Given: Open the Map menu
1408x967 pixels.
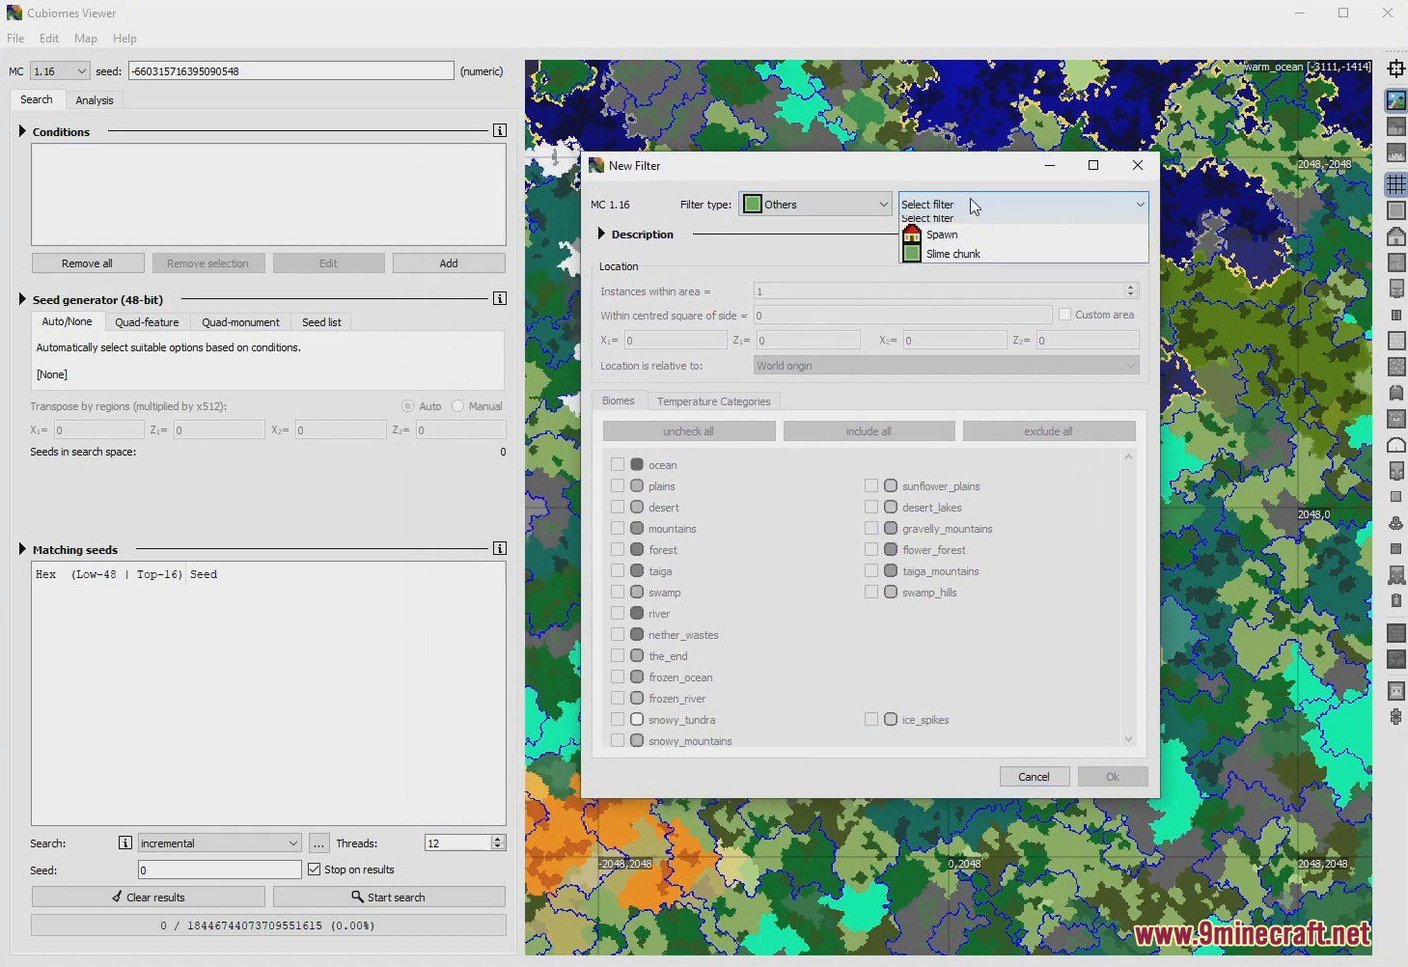Looking at the screenshot, I should (85, 39).
